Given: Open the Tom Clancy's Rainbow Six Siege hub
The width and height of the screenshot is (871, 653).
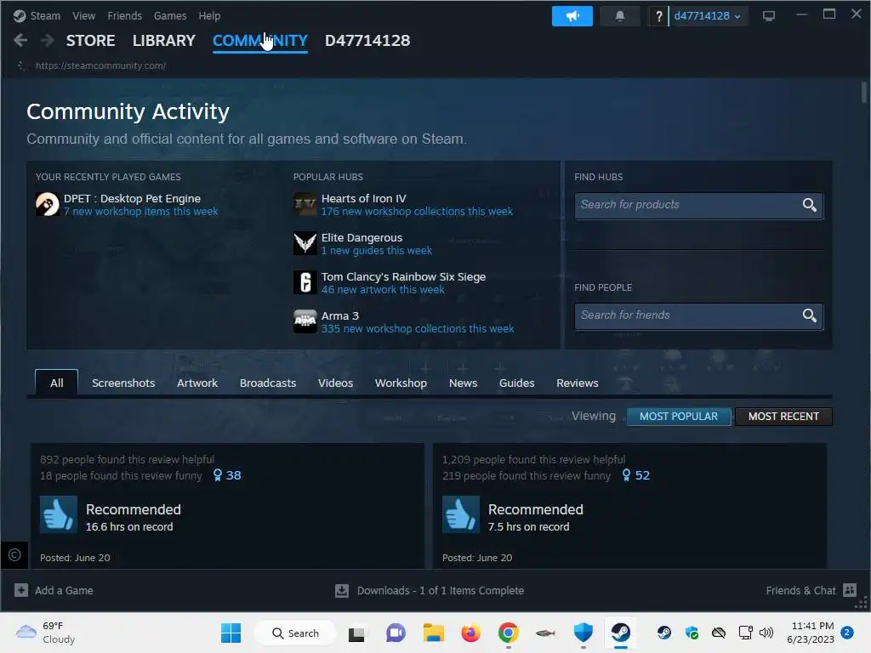Looking at the screenshot, I should tap(403, 276).
